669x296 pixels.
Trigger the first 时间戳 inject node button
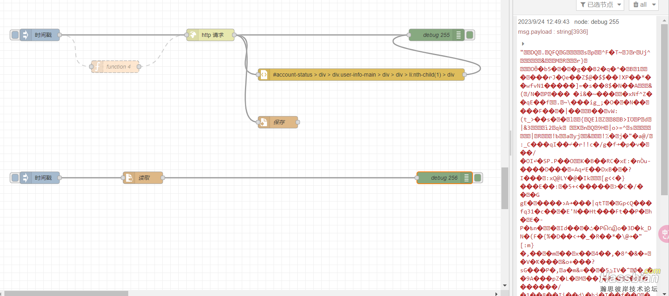click(x=15, y=35)
